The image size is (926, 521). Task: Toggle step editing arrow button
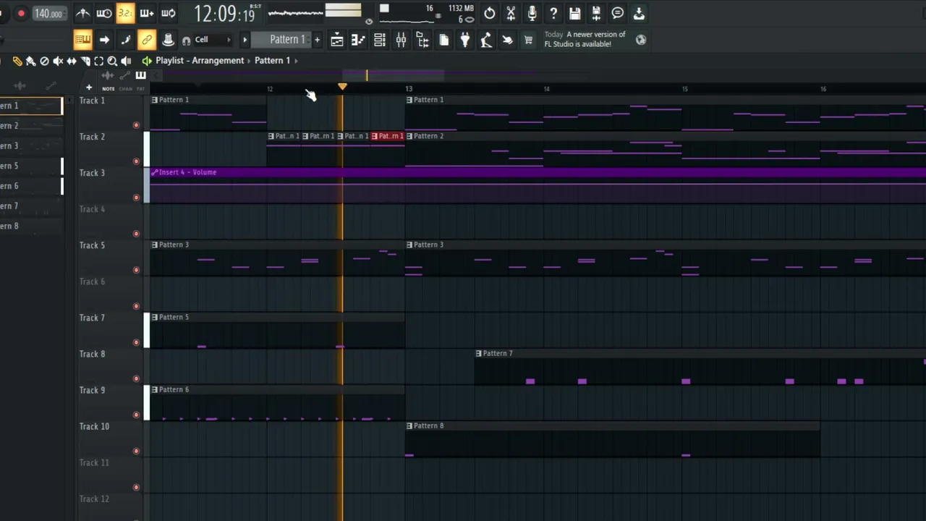[104, 40]
